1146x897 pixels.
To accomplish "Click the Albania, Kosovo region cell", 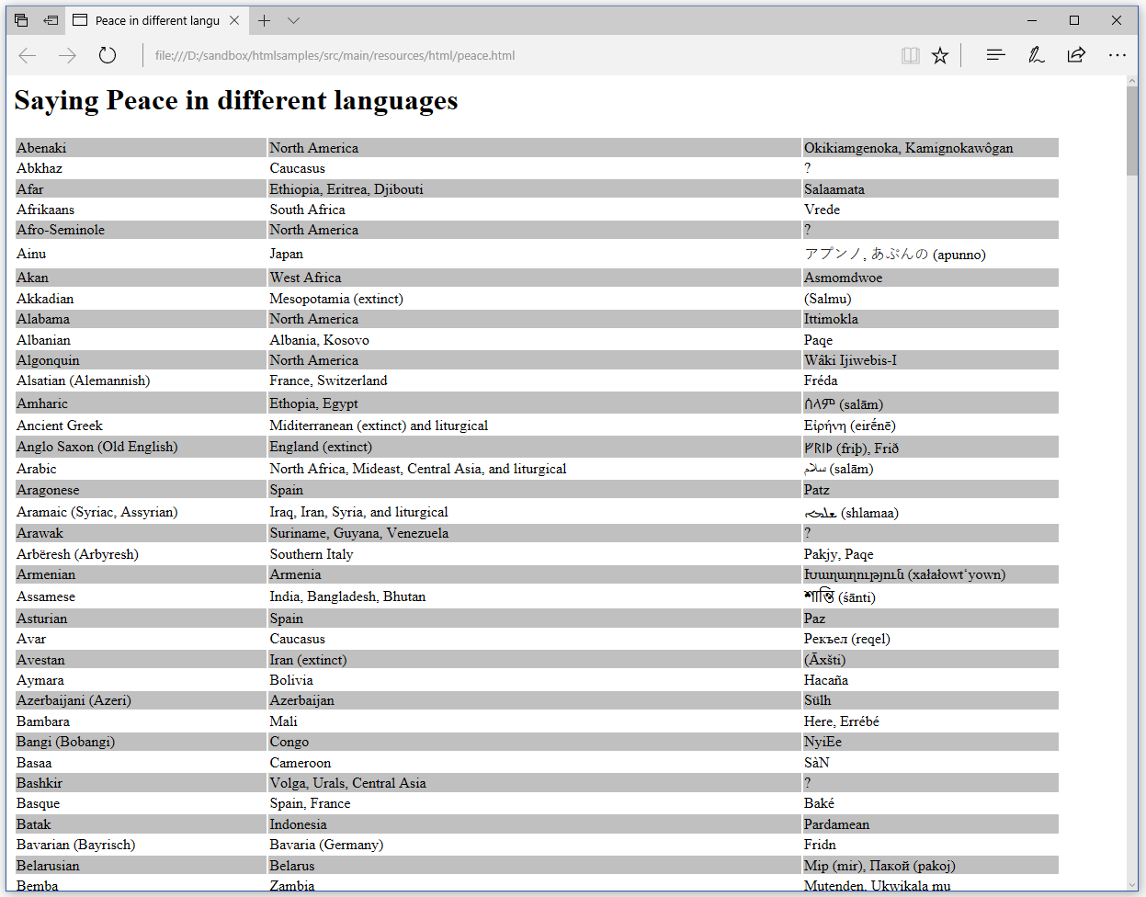I will coord(534,340).
